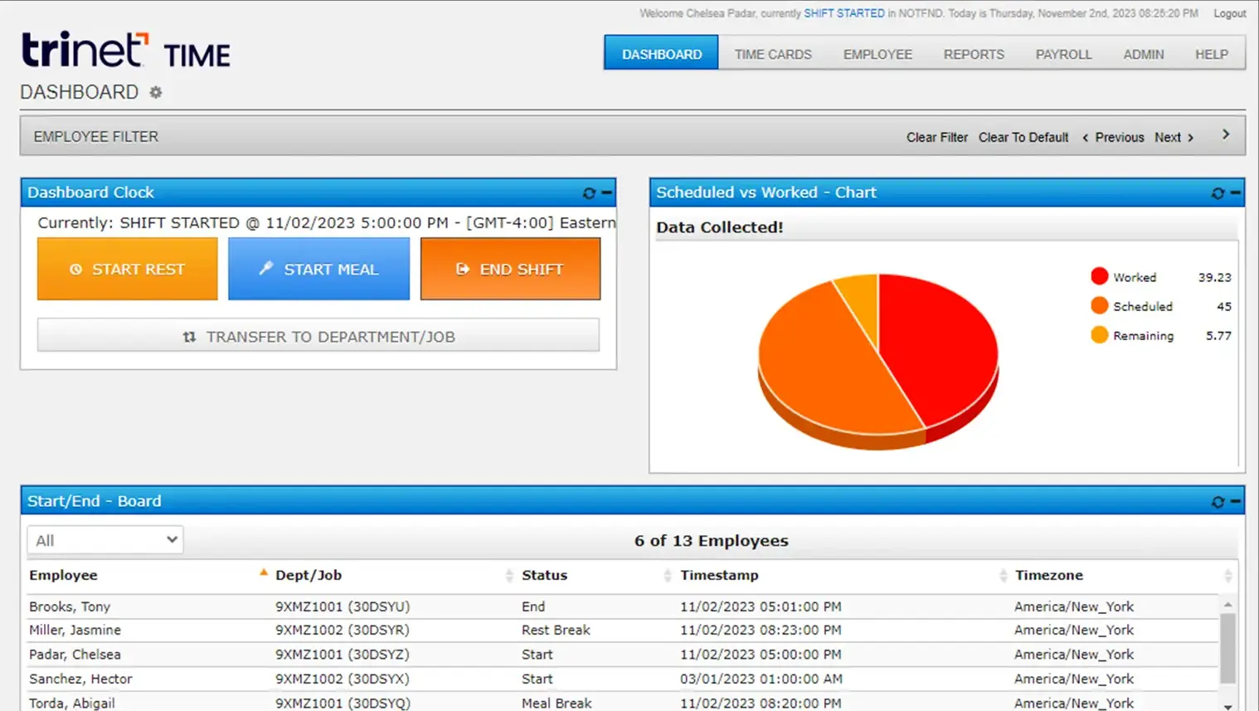1259x711 pixels.
Task: Expand the Employee Filter section
Action: click(x=1226, y=133)
